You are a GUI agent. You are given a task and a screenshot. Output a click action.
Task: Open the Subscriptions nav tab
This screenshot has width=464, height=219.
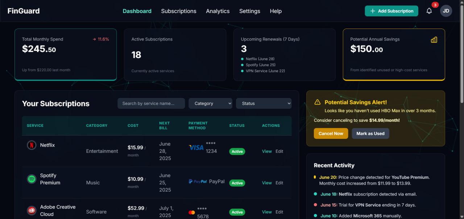179,11
